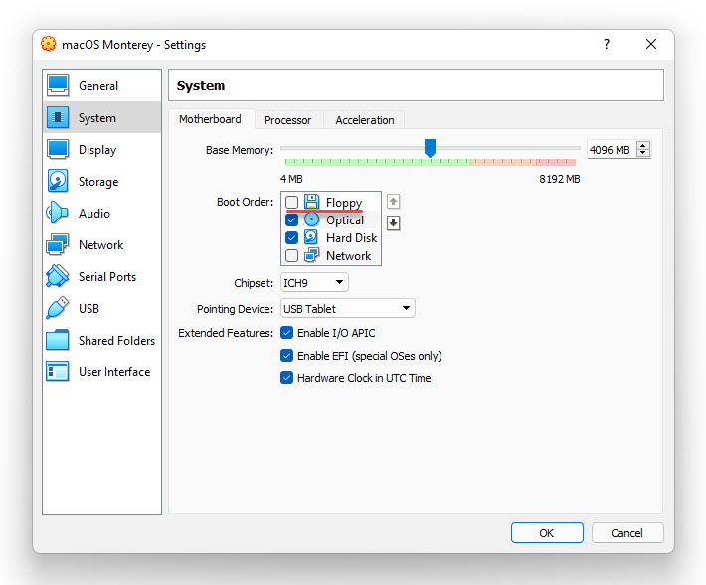The height and width of the screenshot is (585, 706).
Task: Open USB settings plug icon
Action: tap(58, 308)
